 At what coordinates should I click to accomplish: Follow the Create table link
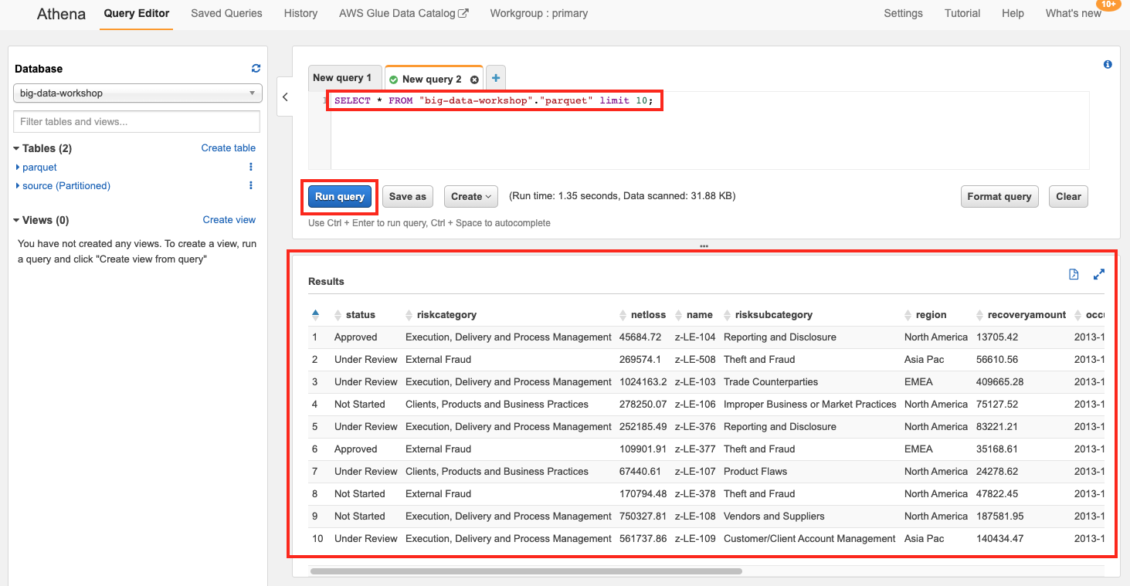228,148
